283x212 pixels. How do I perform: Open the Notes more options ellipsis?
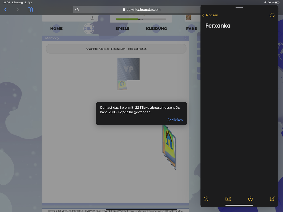(x=272, y=15)
